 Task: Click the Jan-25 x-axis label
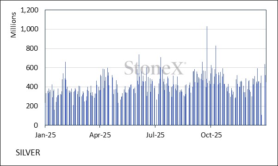tap(45, 135)
